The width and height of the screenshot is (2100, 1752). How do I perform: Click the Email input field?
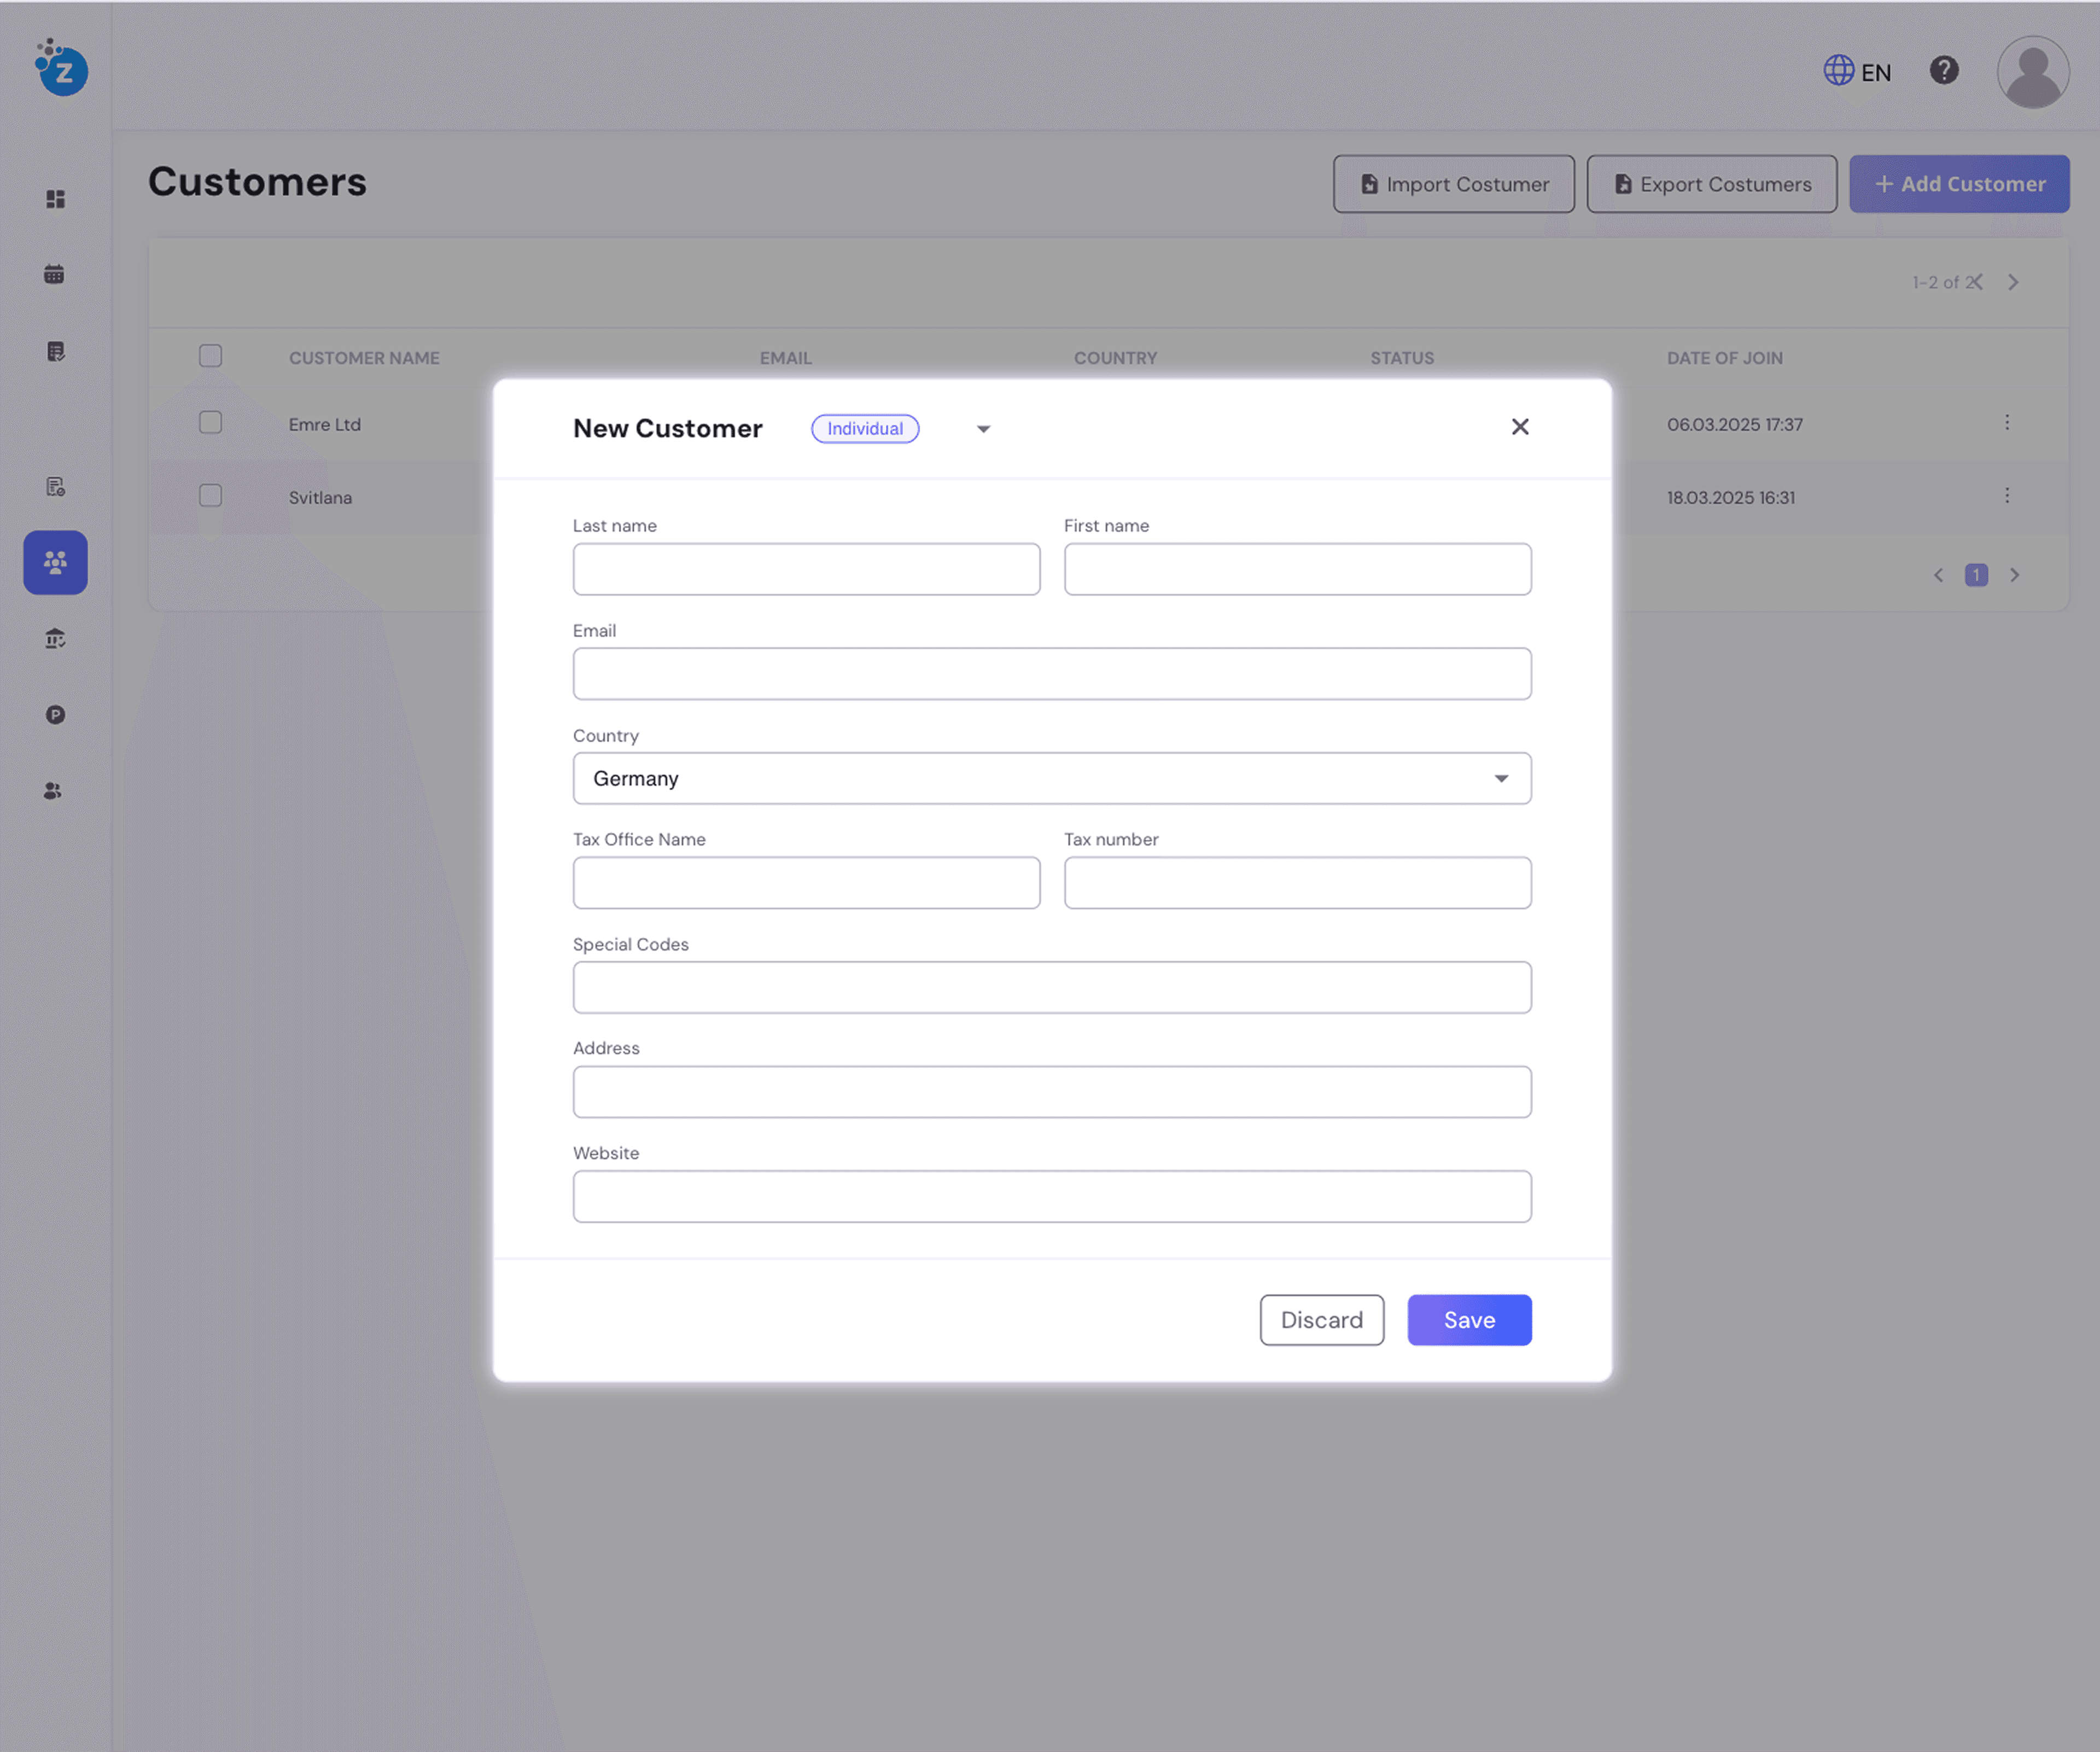[x=1051, y=674]
